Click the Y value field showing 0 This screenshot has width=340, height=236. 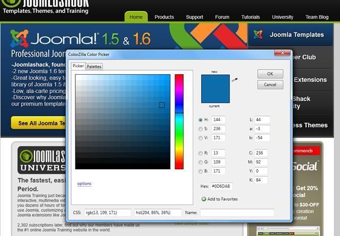[261, 171]
